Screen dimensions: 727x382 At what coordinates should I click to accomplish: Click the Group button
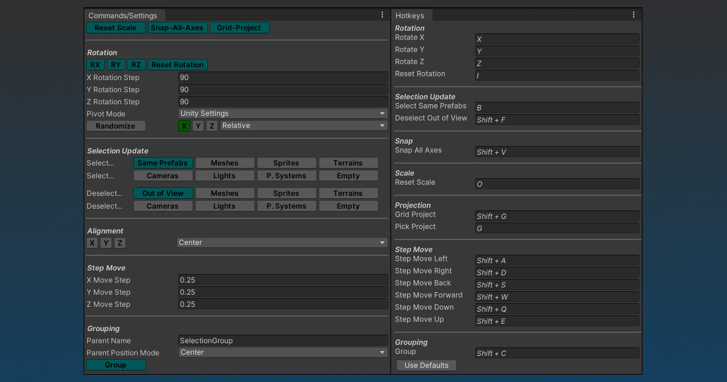pos(116,365)
